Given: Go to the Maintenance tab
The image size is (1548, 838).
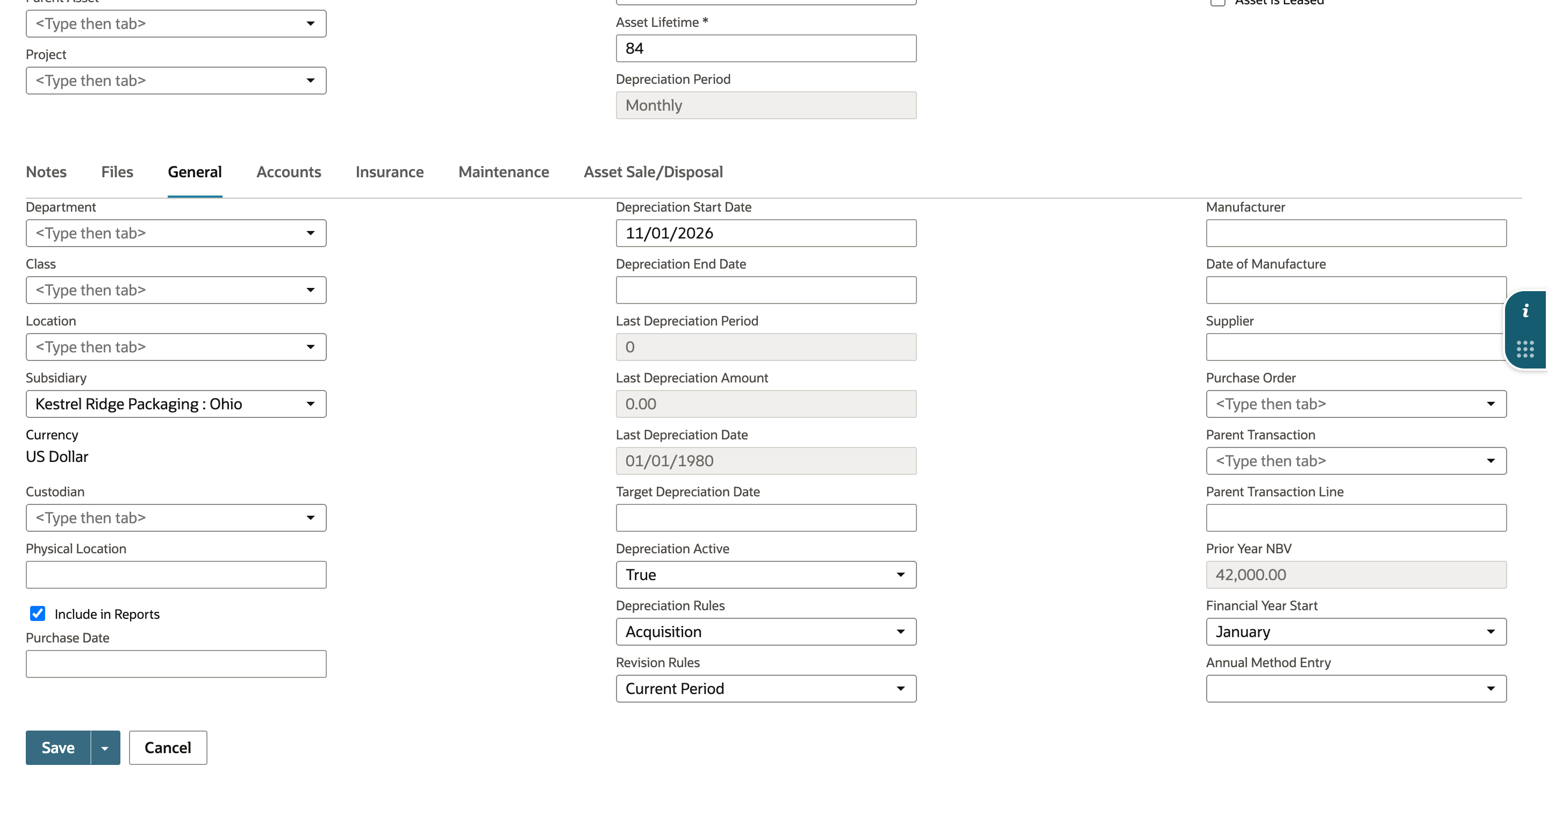Looking at the screenshot, I should point(504,172).
